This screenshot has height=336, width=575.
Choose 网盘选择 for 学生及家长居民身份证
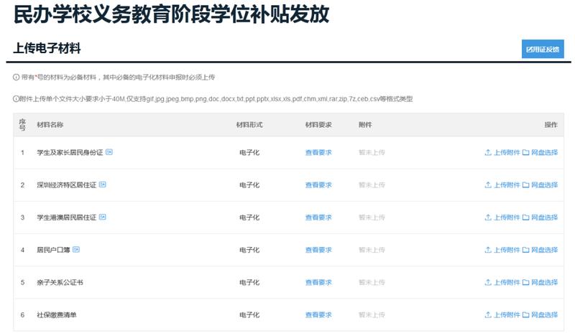tap(540, 152)
